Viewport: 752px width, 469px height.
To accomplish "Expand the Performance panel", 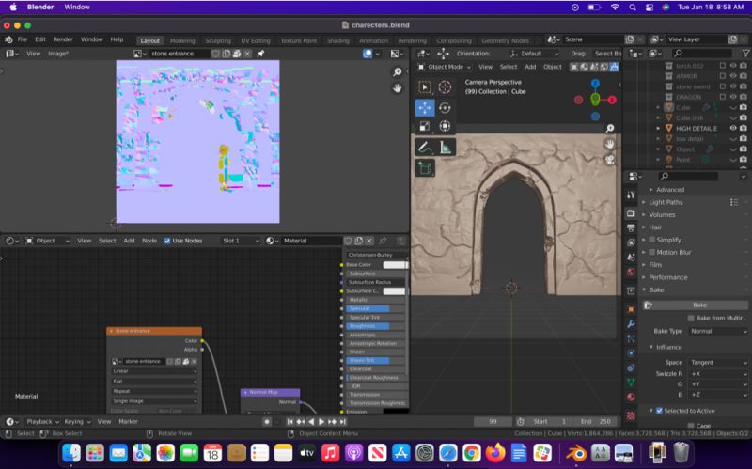I will [667, 277].
